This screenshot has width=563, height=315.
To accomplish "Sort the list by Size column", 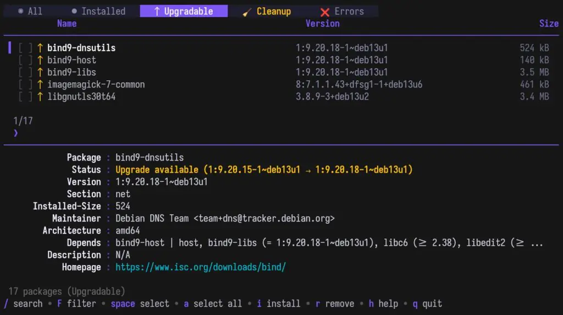I will [548, 24].
